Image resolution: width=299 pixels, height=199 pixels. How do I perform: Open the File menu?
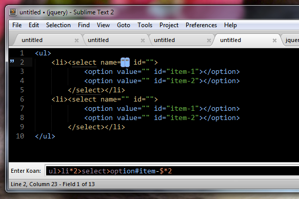coord(17,25)
